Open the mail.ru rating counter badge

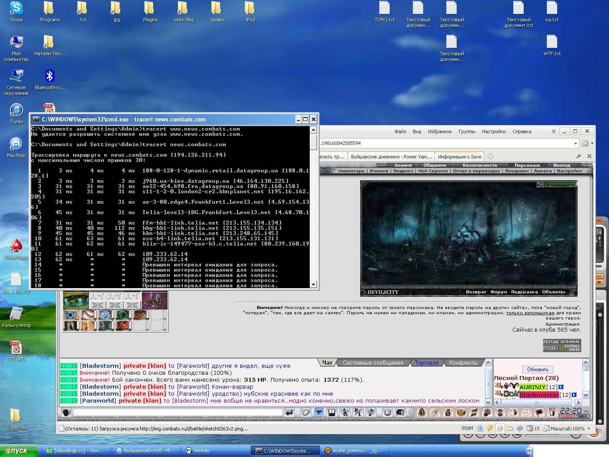(562, 346)
